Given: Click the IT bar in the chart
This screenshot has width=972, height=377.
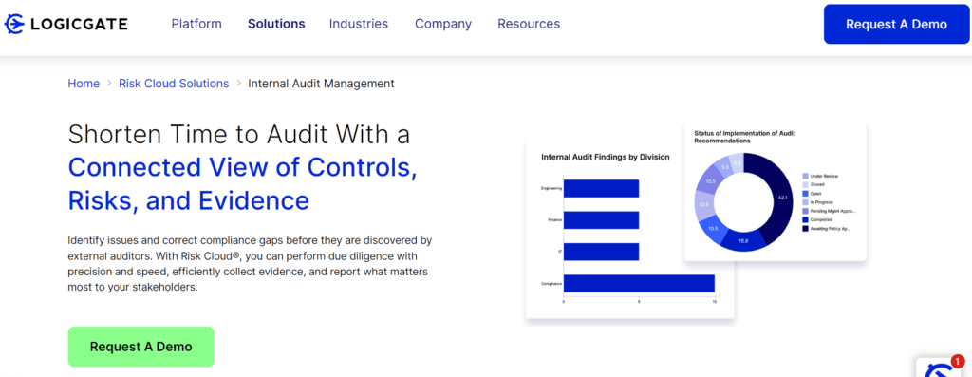Looking at the screenshot, I should (601, 252).
